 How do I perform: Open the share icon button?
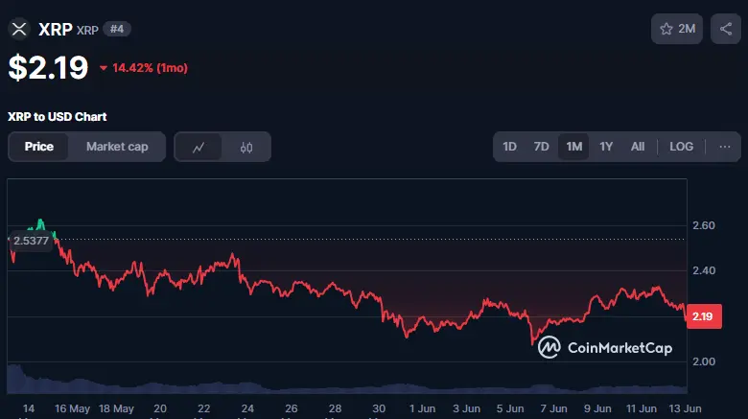click(x=726, y=29)
